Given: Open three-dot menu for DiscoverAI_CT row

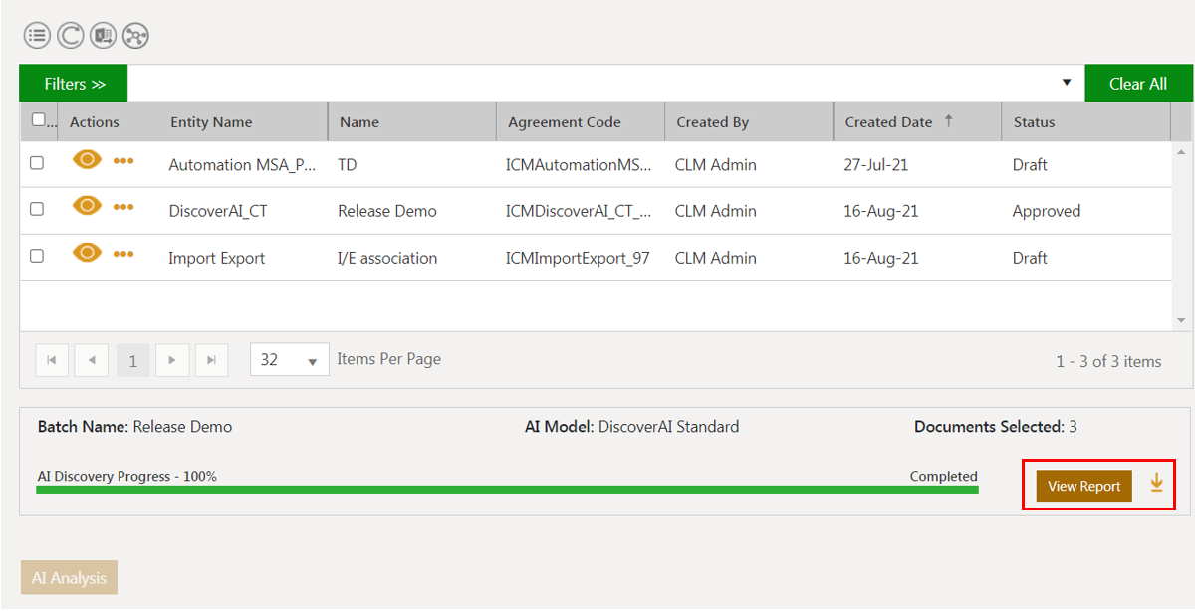Looking at the screenshot, I should coord(123,207).
